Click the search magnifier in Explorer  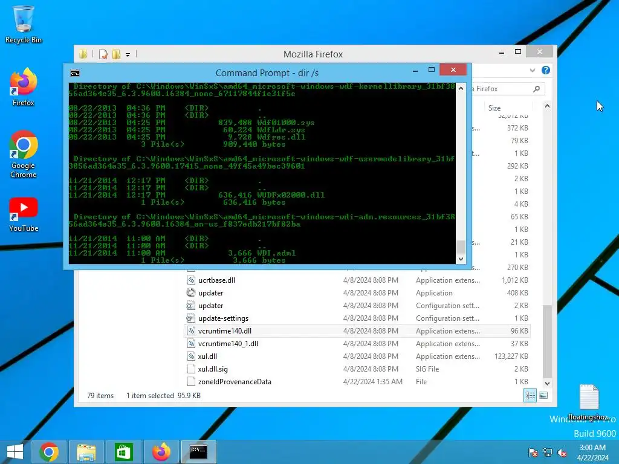(x=537, y=89)
